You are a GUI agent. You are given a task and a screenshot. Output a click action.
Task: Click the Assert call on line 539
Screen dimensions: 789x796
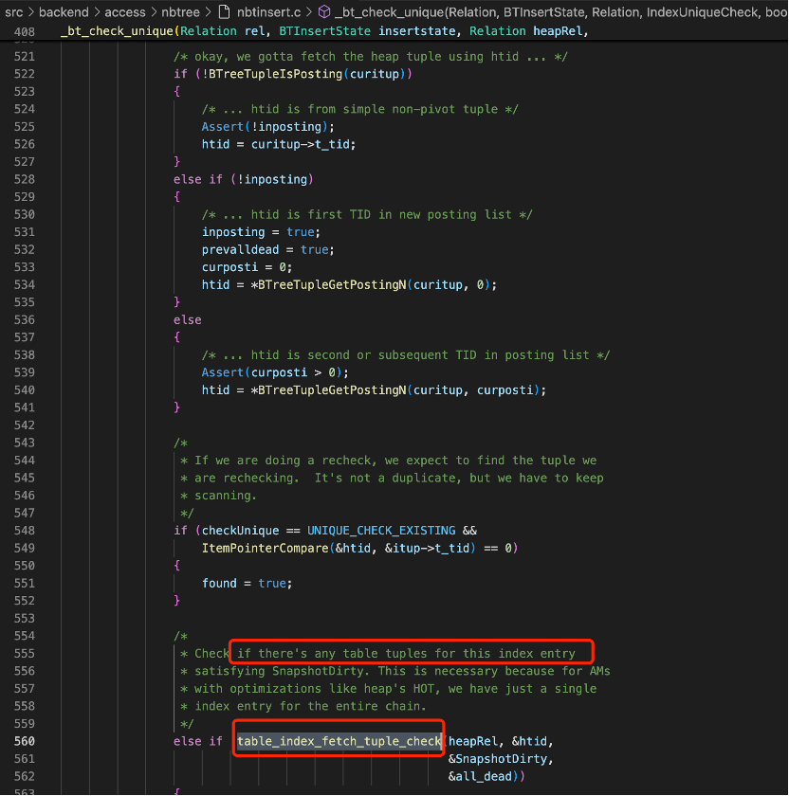click(223, 372)
